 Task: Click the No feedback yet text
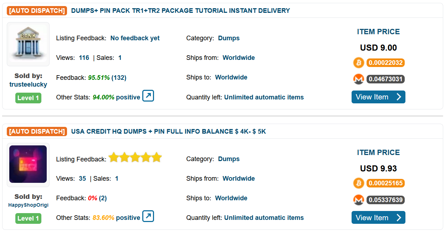click(135, 38)
